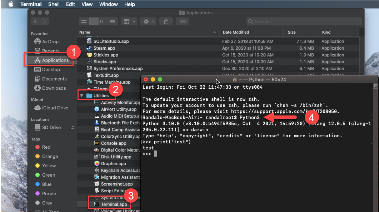
Task: Open the Help menu
Action: coord(130,4)
